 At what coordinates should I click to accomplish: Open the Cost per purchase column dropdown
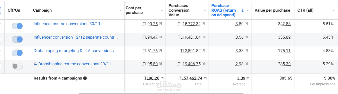coord(162,10)
